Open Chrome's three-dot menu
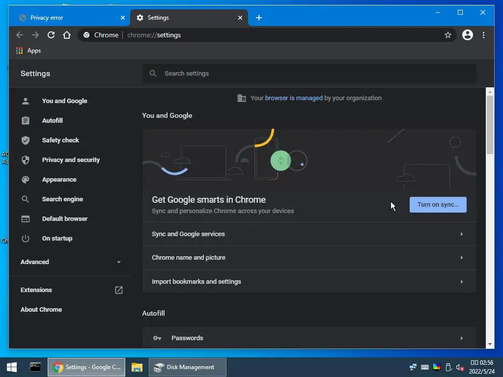Viewport: 503px width, 377px height. point(483,35)
